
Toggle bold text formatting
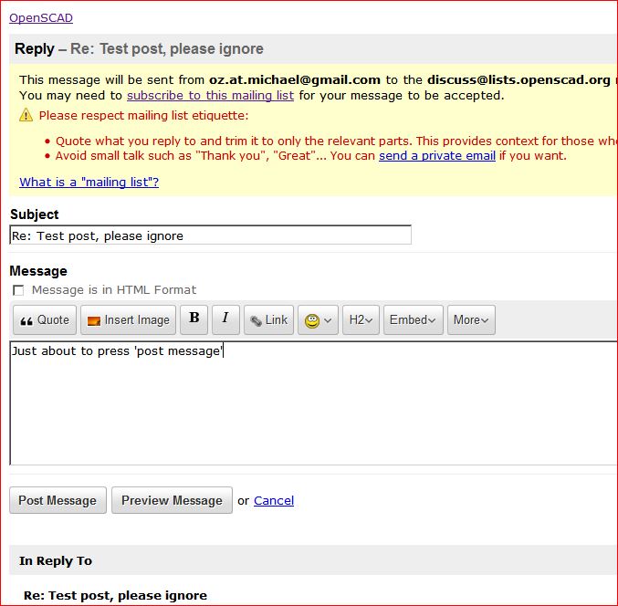point(194,319)
